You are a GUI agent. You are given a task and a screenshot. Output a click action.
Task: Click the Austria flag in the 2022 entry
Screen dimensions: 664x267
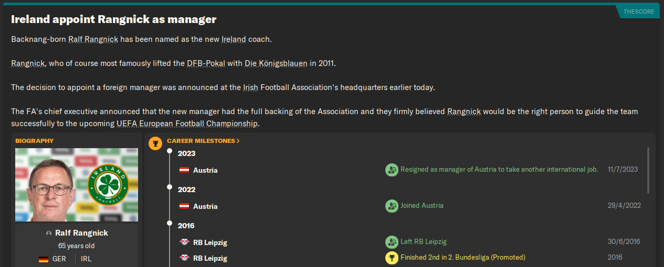click(x=184, y=206)
